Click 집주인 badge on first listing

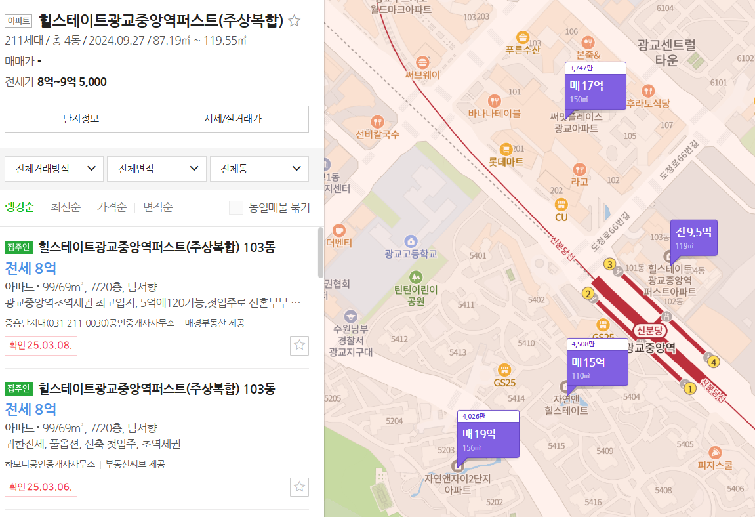point(18,247)
